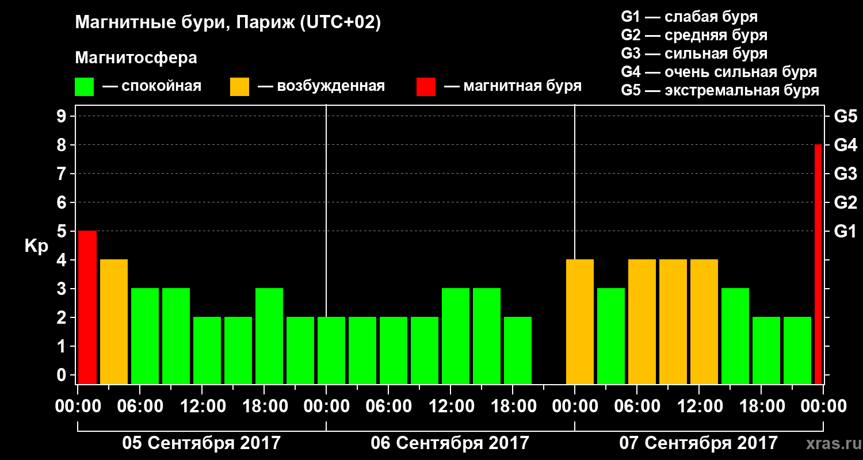Click the 'G5' label on the right axis
Image resolution: width=863 pixels, height=460 pixels.
point(845,117)
